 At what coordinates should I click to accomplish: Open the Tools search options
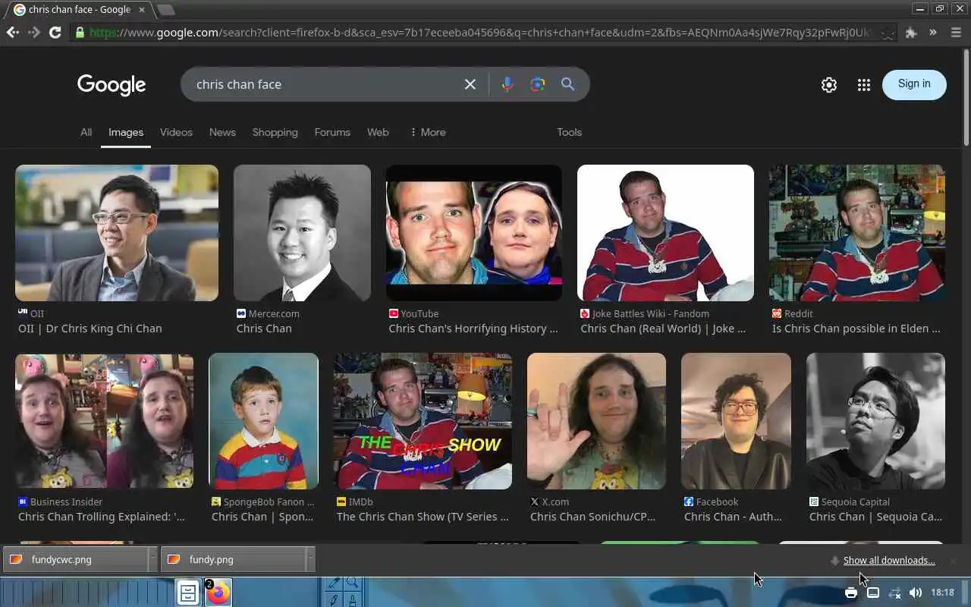569,132
